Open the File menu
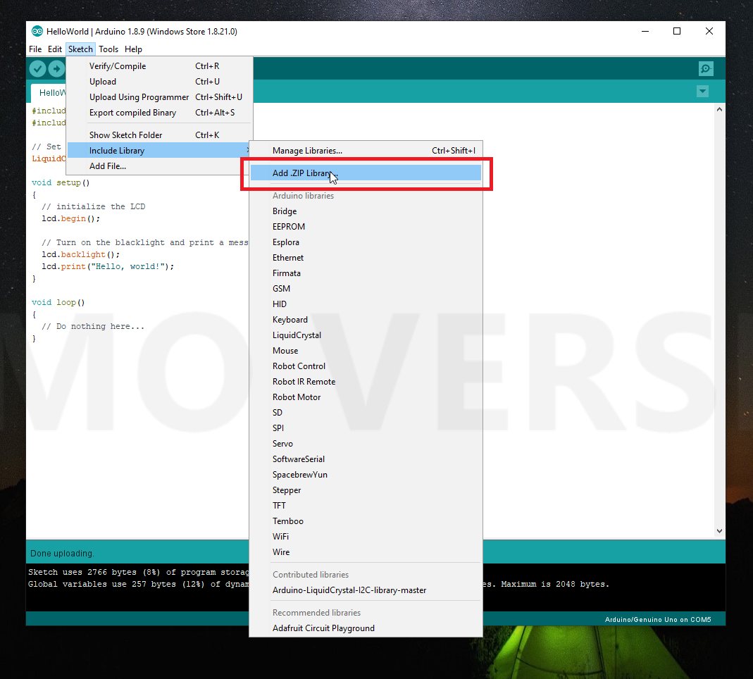The height and width of the screenshot is (679, 753). [35, 49]
